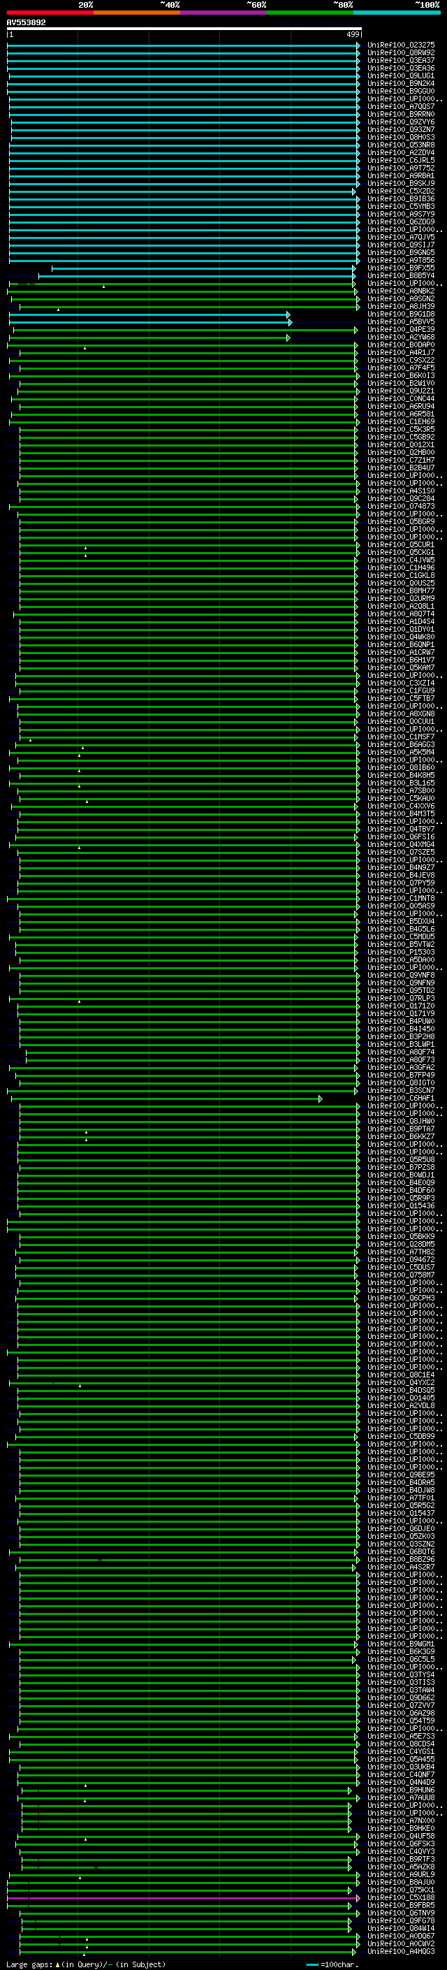Click hit UniRef100_B9FX55

401,268
